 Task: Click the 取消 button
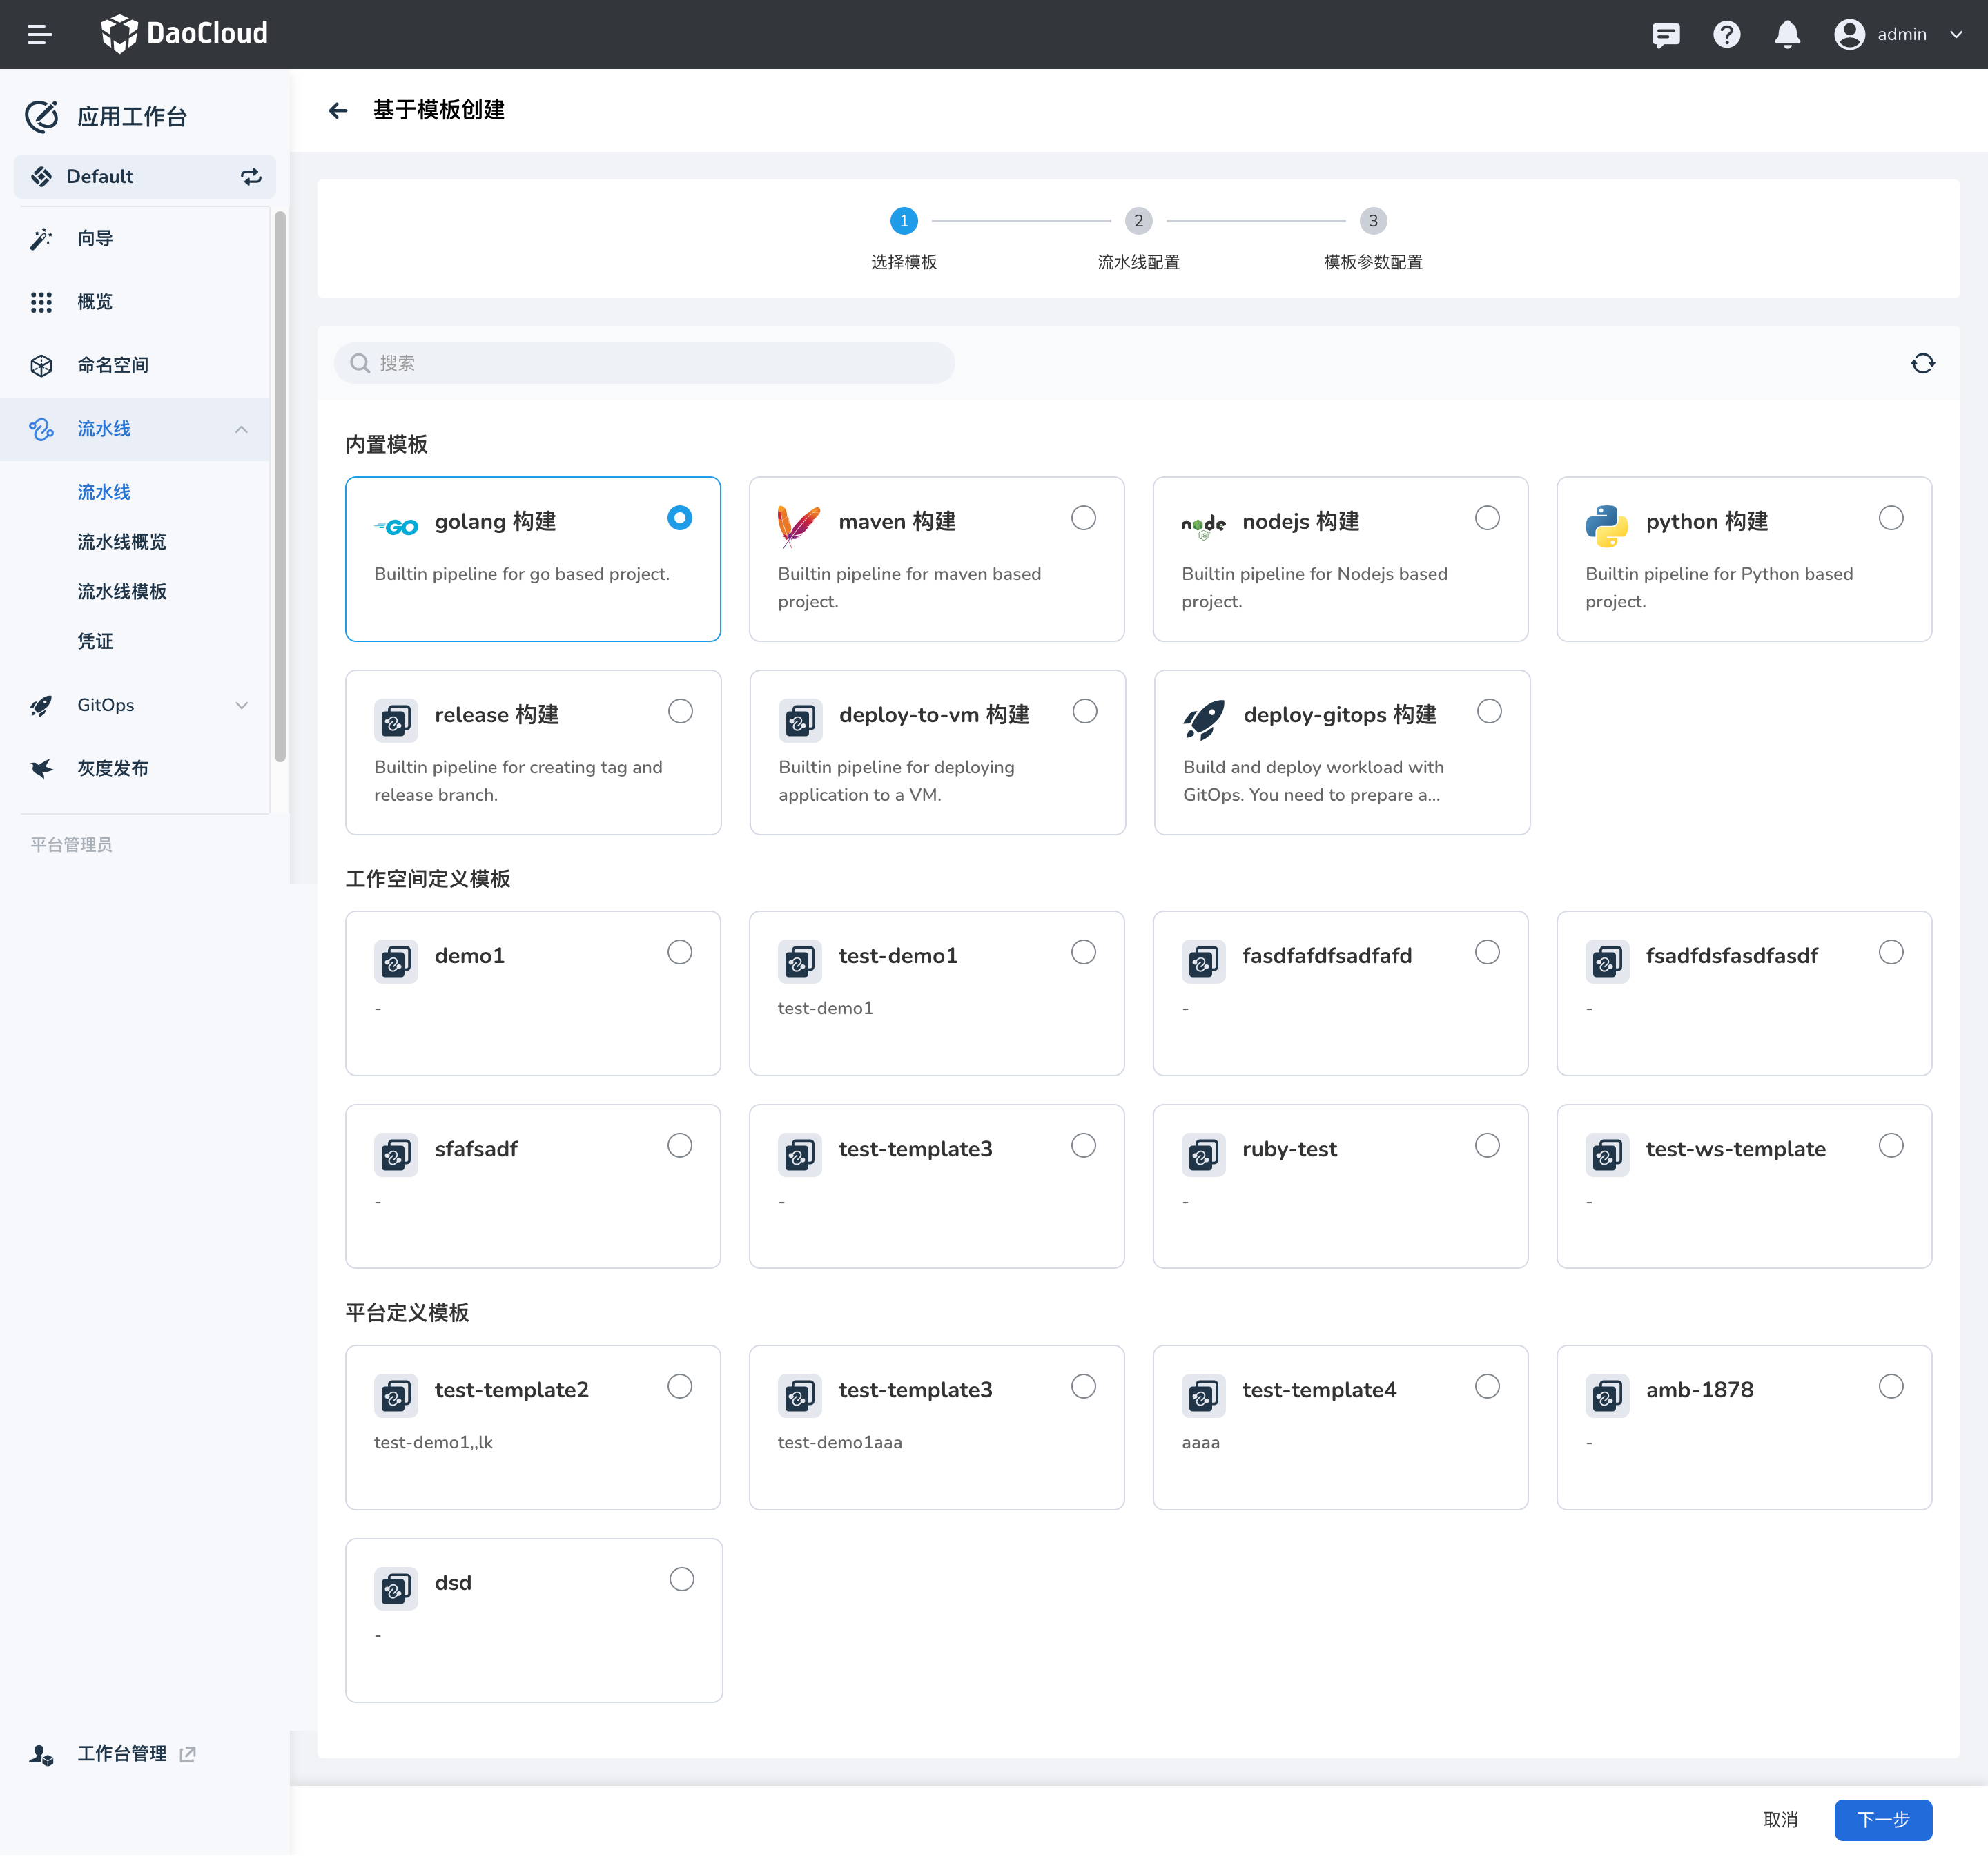pos(1780,1819)
